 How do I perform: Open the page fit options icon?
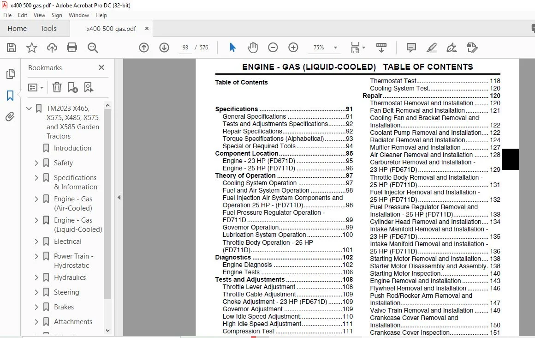357,48
